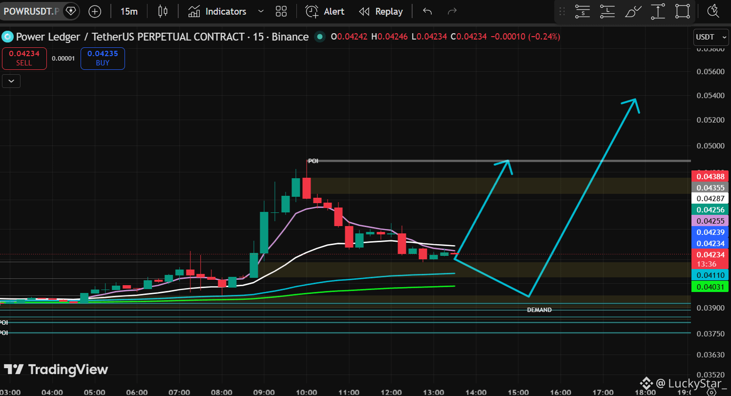Click the 04:00 time axis label
Image resolution: width=731 pixels, height=396 pixels.
point(52,392)
